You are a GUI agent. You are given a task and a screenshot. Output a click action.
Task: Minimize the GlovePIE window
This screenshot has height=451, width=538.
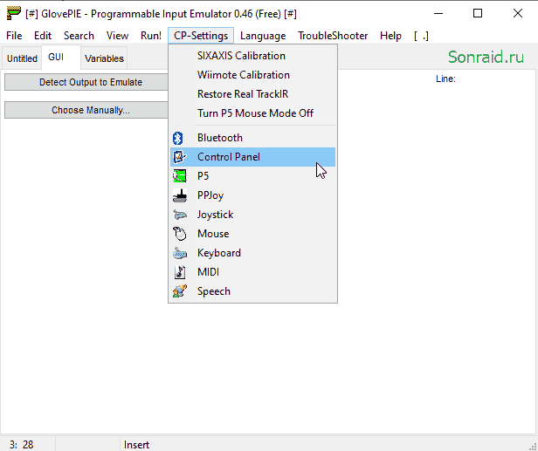(x=438, y=14)
